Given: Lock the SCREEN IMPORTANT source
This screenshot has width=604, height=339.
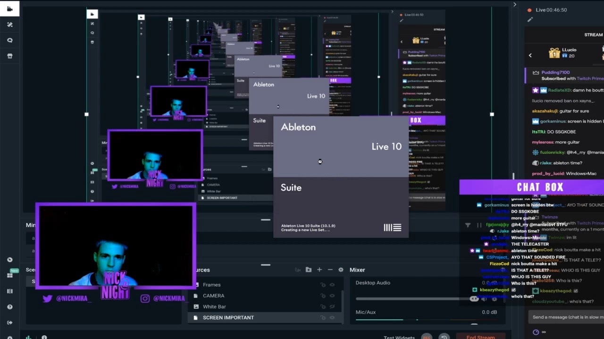Looking at the screenshot, I should [323, 317].
